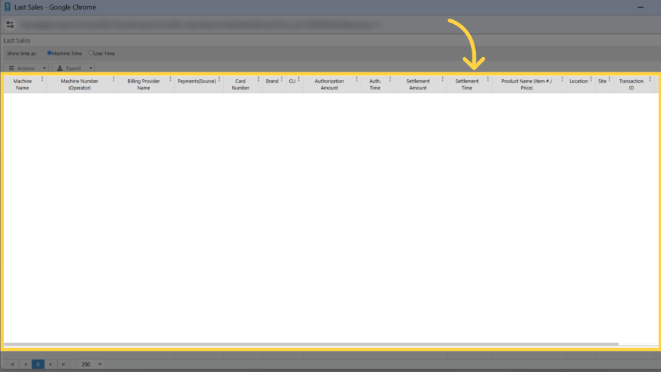The image size is (661, 372).
Task: Click Payments(Source) column three-dot menu
Action: 219,79
